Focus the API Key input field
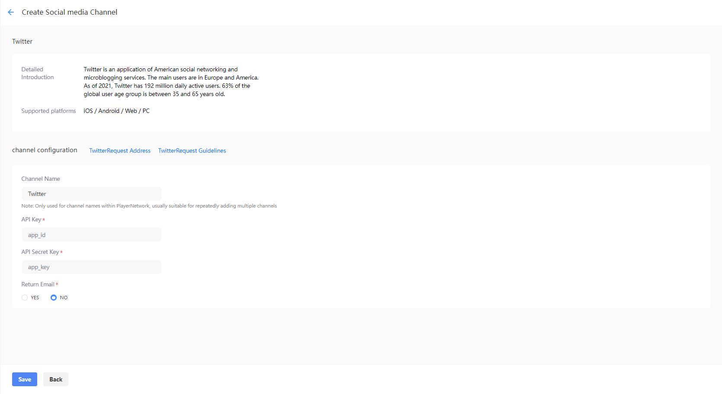 pos(92,235)
